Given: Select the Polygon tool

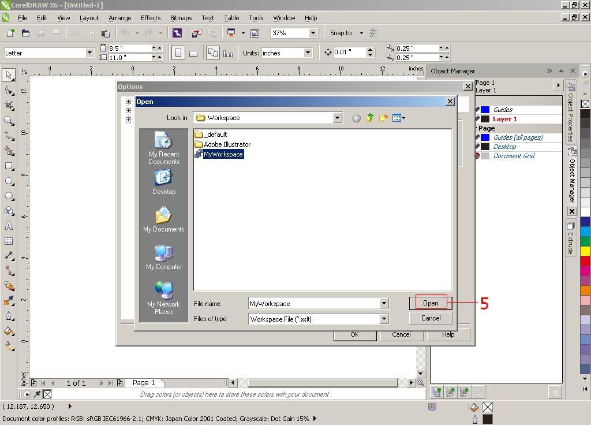Looking at the screenshot, I should coord(9,196).
